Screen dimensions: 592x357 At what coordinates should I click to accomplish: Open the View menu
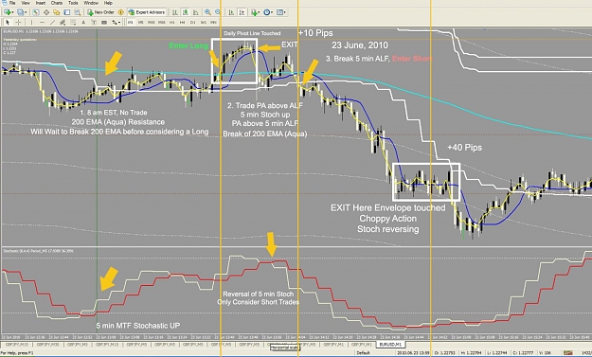pyautogui.click(x=26, y=3)
